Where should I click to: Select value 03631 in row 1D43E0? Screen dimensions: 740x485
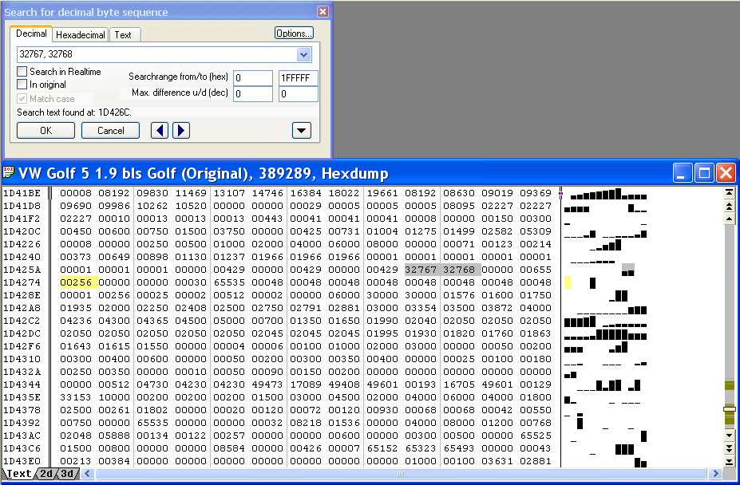(497, 461)
